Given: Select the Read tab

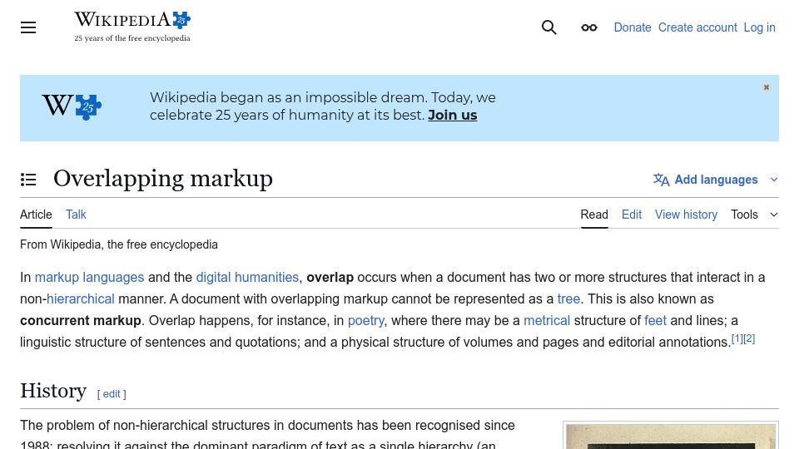Looking at the screenshot, I should tap(594, 215).
